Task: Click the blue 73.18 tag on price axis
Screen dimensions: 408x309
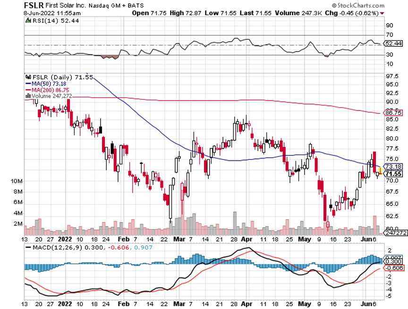Action: (393, 167)
